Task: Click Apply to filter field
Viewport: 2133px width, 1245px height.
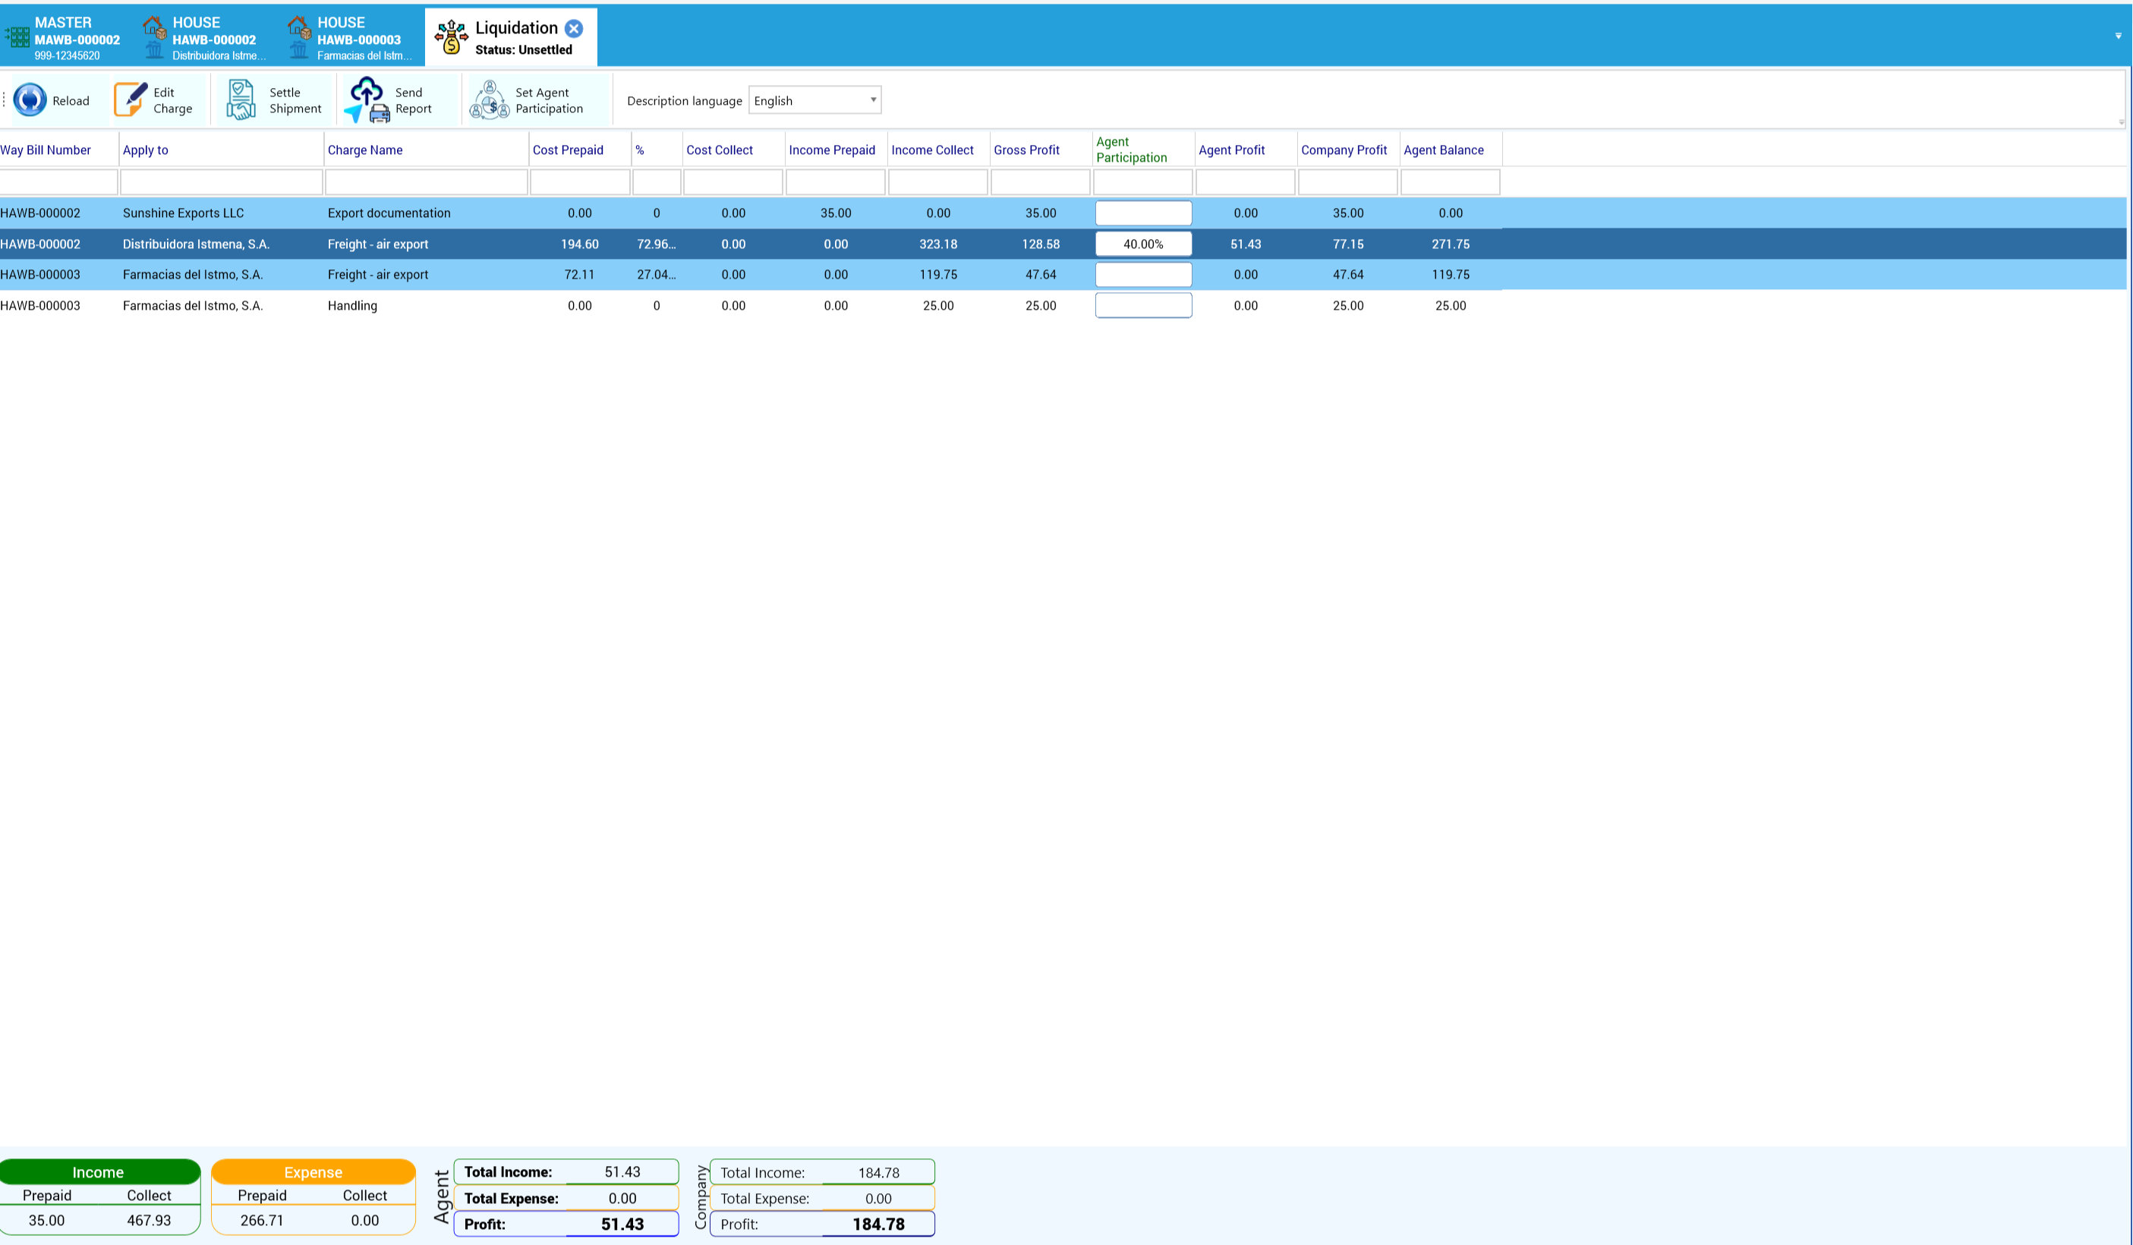Action: 222,182
